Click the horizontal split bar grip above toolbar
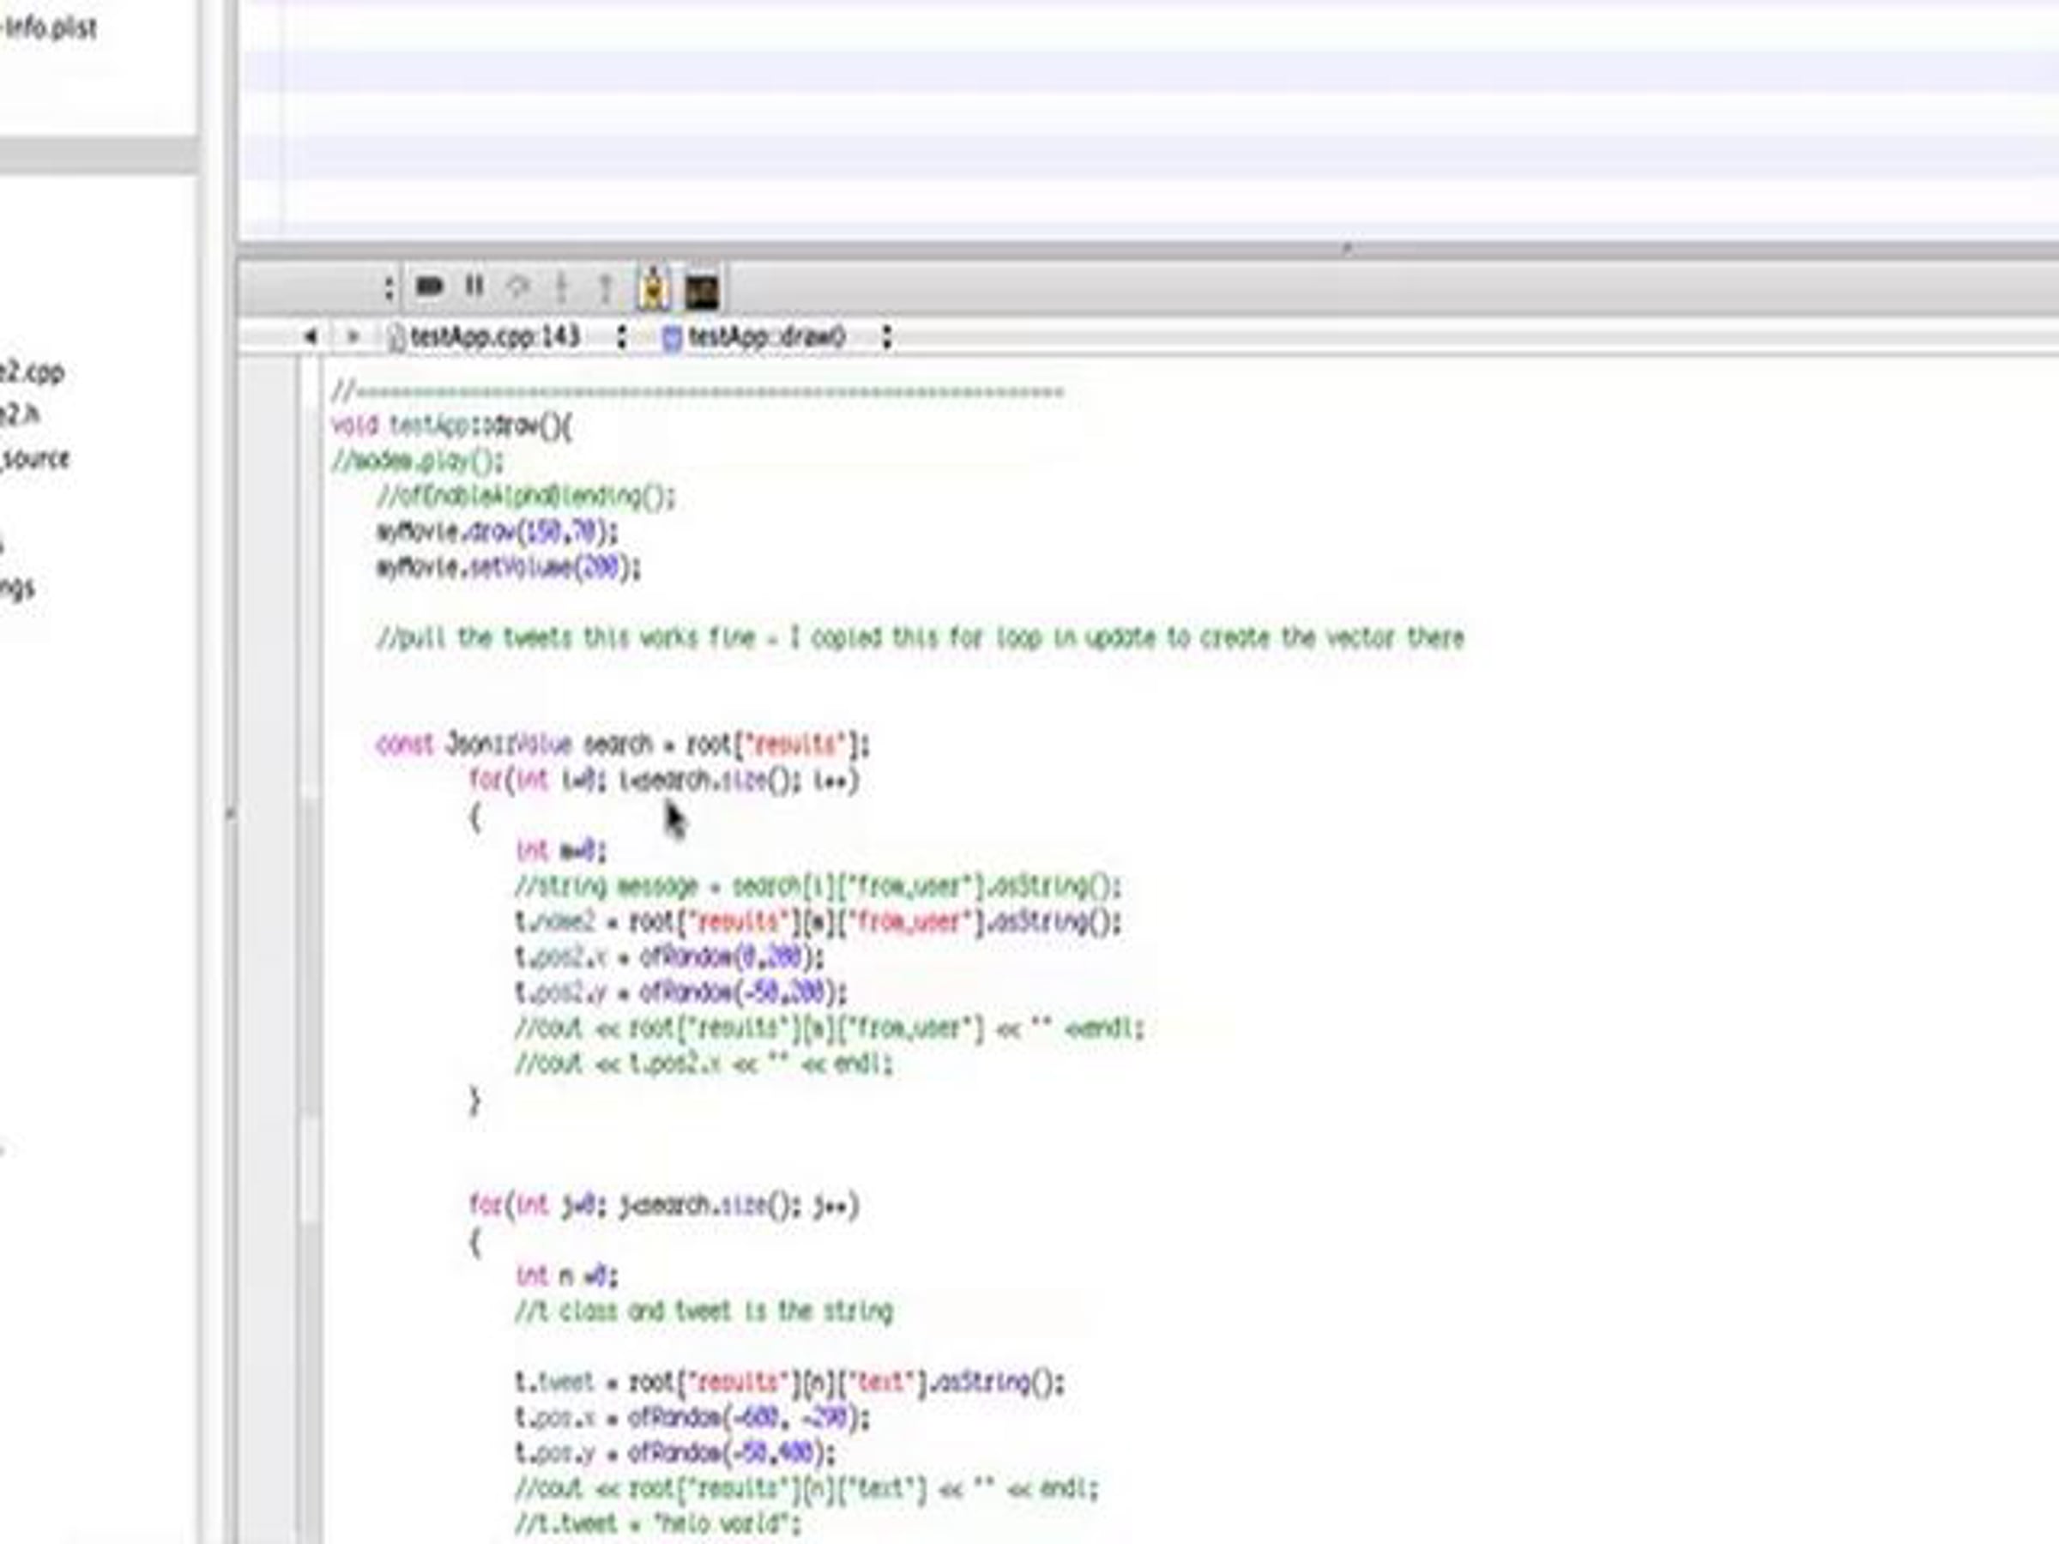Screen dimensions: 2059x1544 pos(1346,249)
